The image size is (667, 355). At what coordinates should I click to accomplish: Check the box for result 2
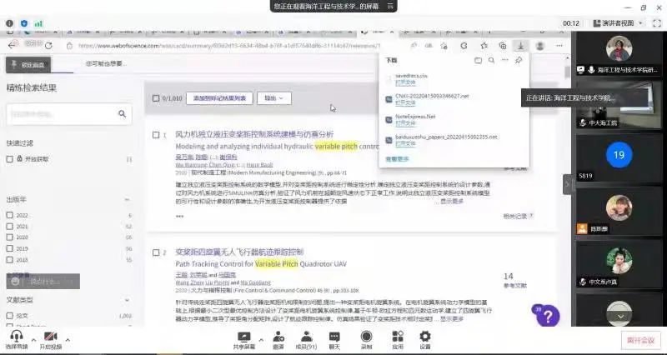[156, 252]
